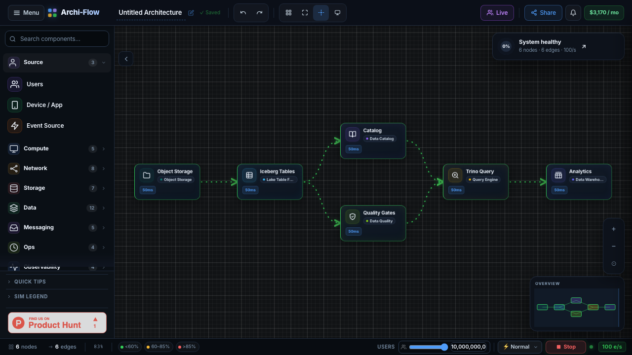
Task: Click the Saved status indicator
Action: click(x=210, y=13)
